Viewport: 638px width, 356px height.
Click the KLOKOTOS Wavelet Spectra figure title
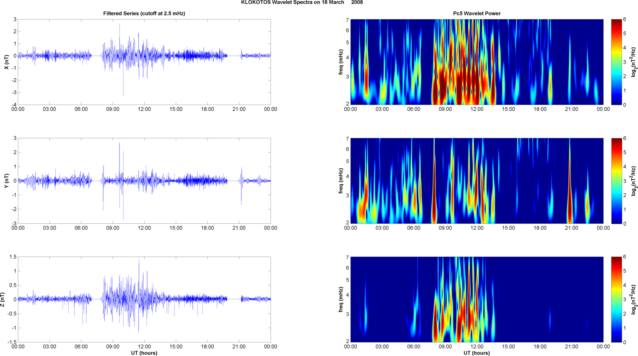302,3
